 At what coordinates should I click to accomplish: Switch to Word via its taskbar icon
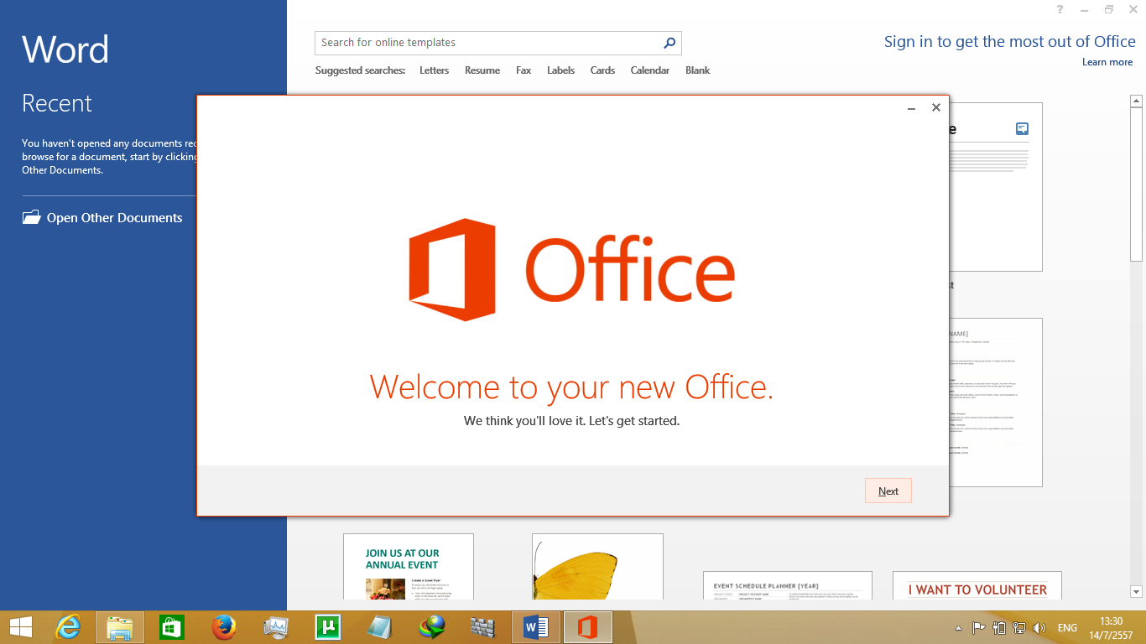point(536,627)
